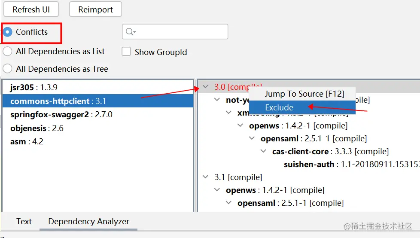Select jsr305 : 1.3.9 in conflicts list
This screenshot has height=238, width=420.
tap(98, 87)
